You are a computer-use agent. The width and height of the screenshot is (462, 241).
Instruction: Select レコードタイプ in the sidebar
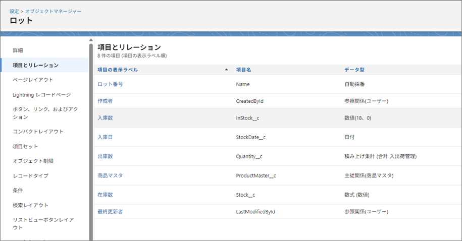point(30,175)
